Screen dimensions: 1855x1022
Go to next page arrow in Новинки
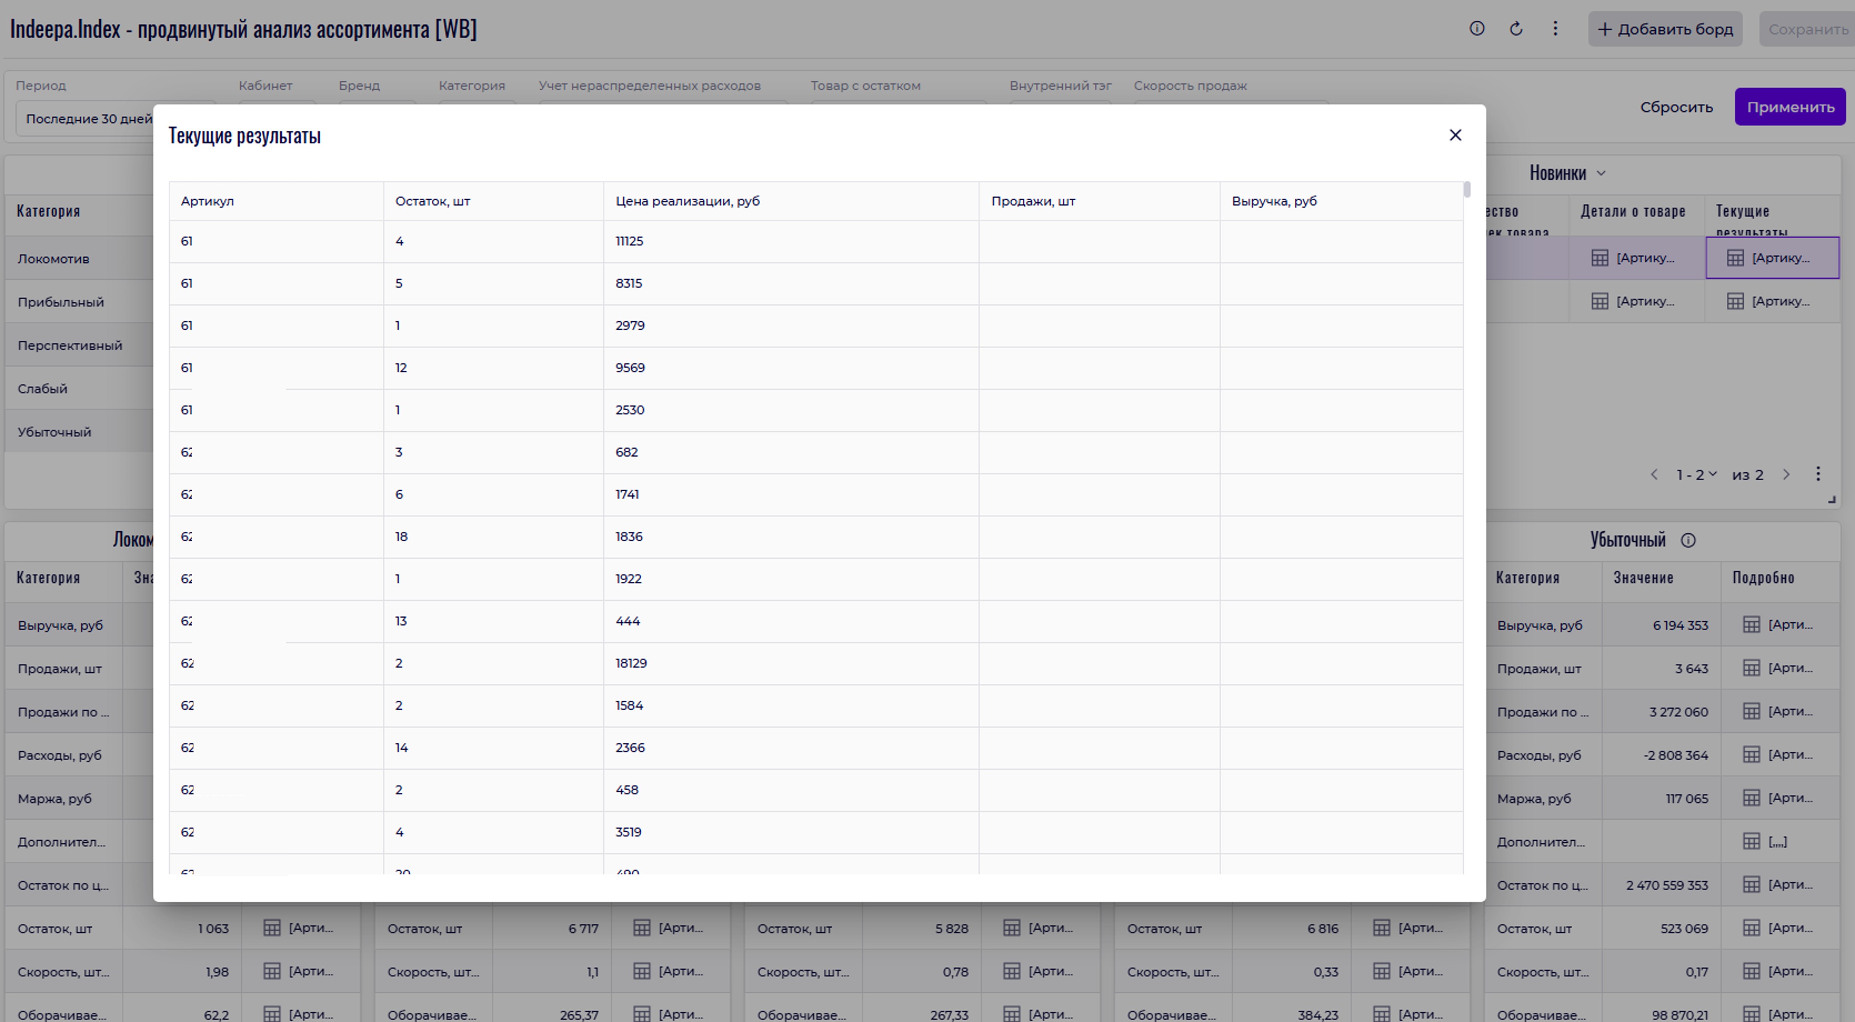[1786, 475]
